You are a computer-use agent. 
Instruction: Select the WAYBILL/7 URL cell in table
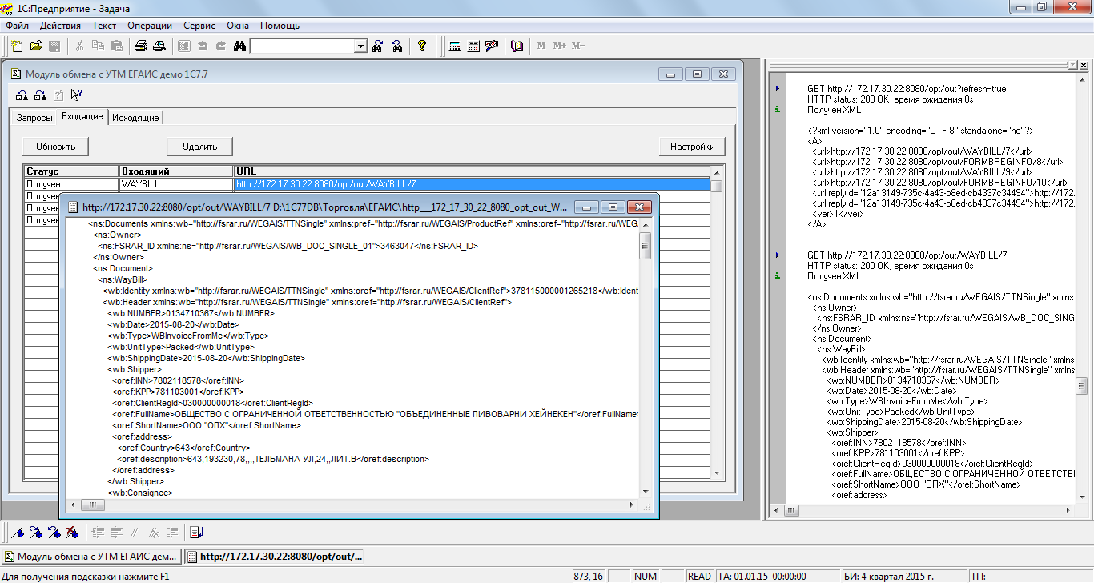tap(472, 184)
